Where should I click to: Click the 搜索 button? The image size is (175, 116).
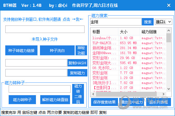pyautogui.click(x=148, y=22)
